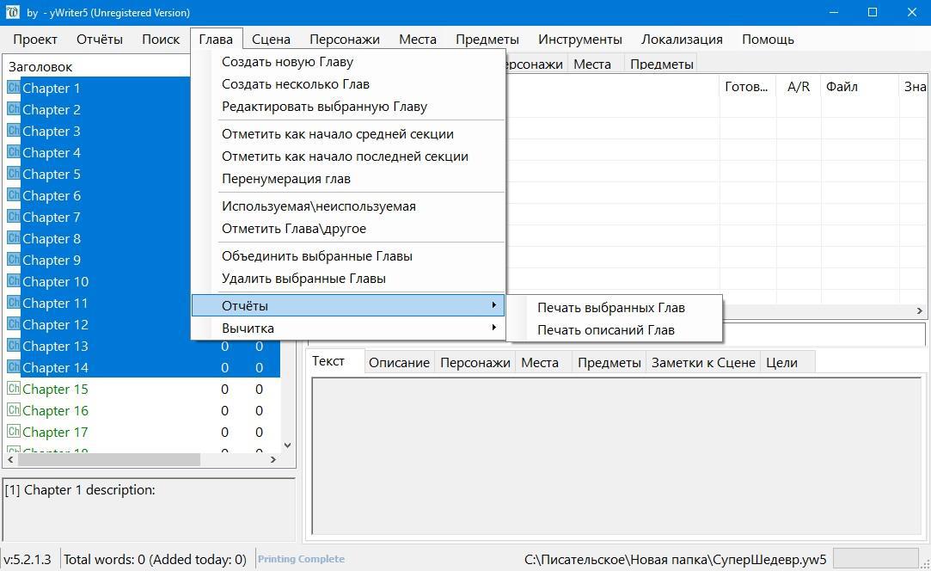Image resolution: width=931 pixels, height=571 pixels.
Task: Click Объединить выбранные Главы
Action: (316, 256)
